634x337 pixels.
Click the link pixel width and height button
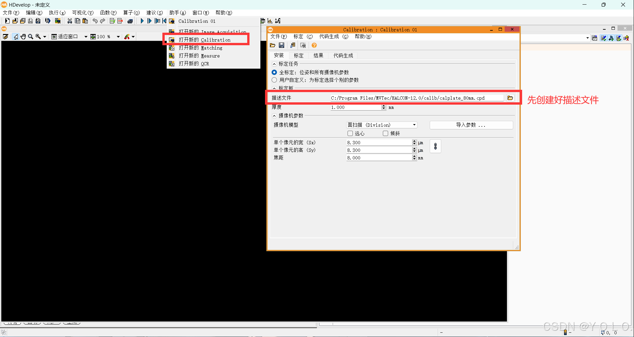pos(435,146)
